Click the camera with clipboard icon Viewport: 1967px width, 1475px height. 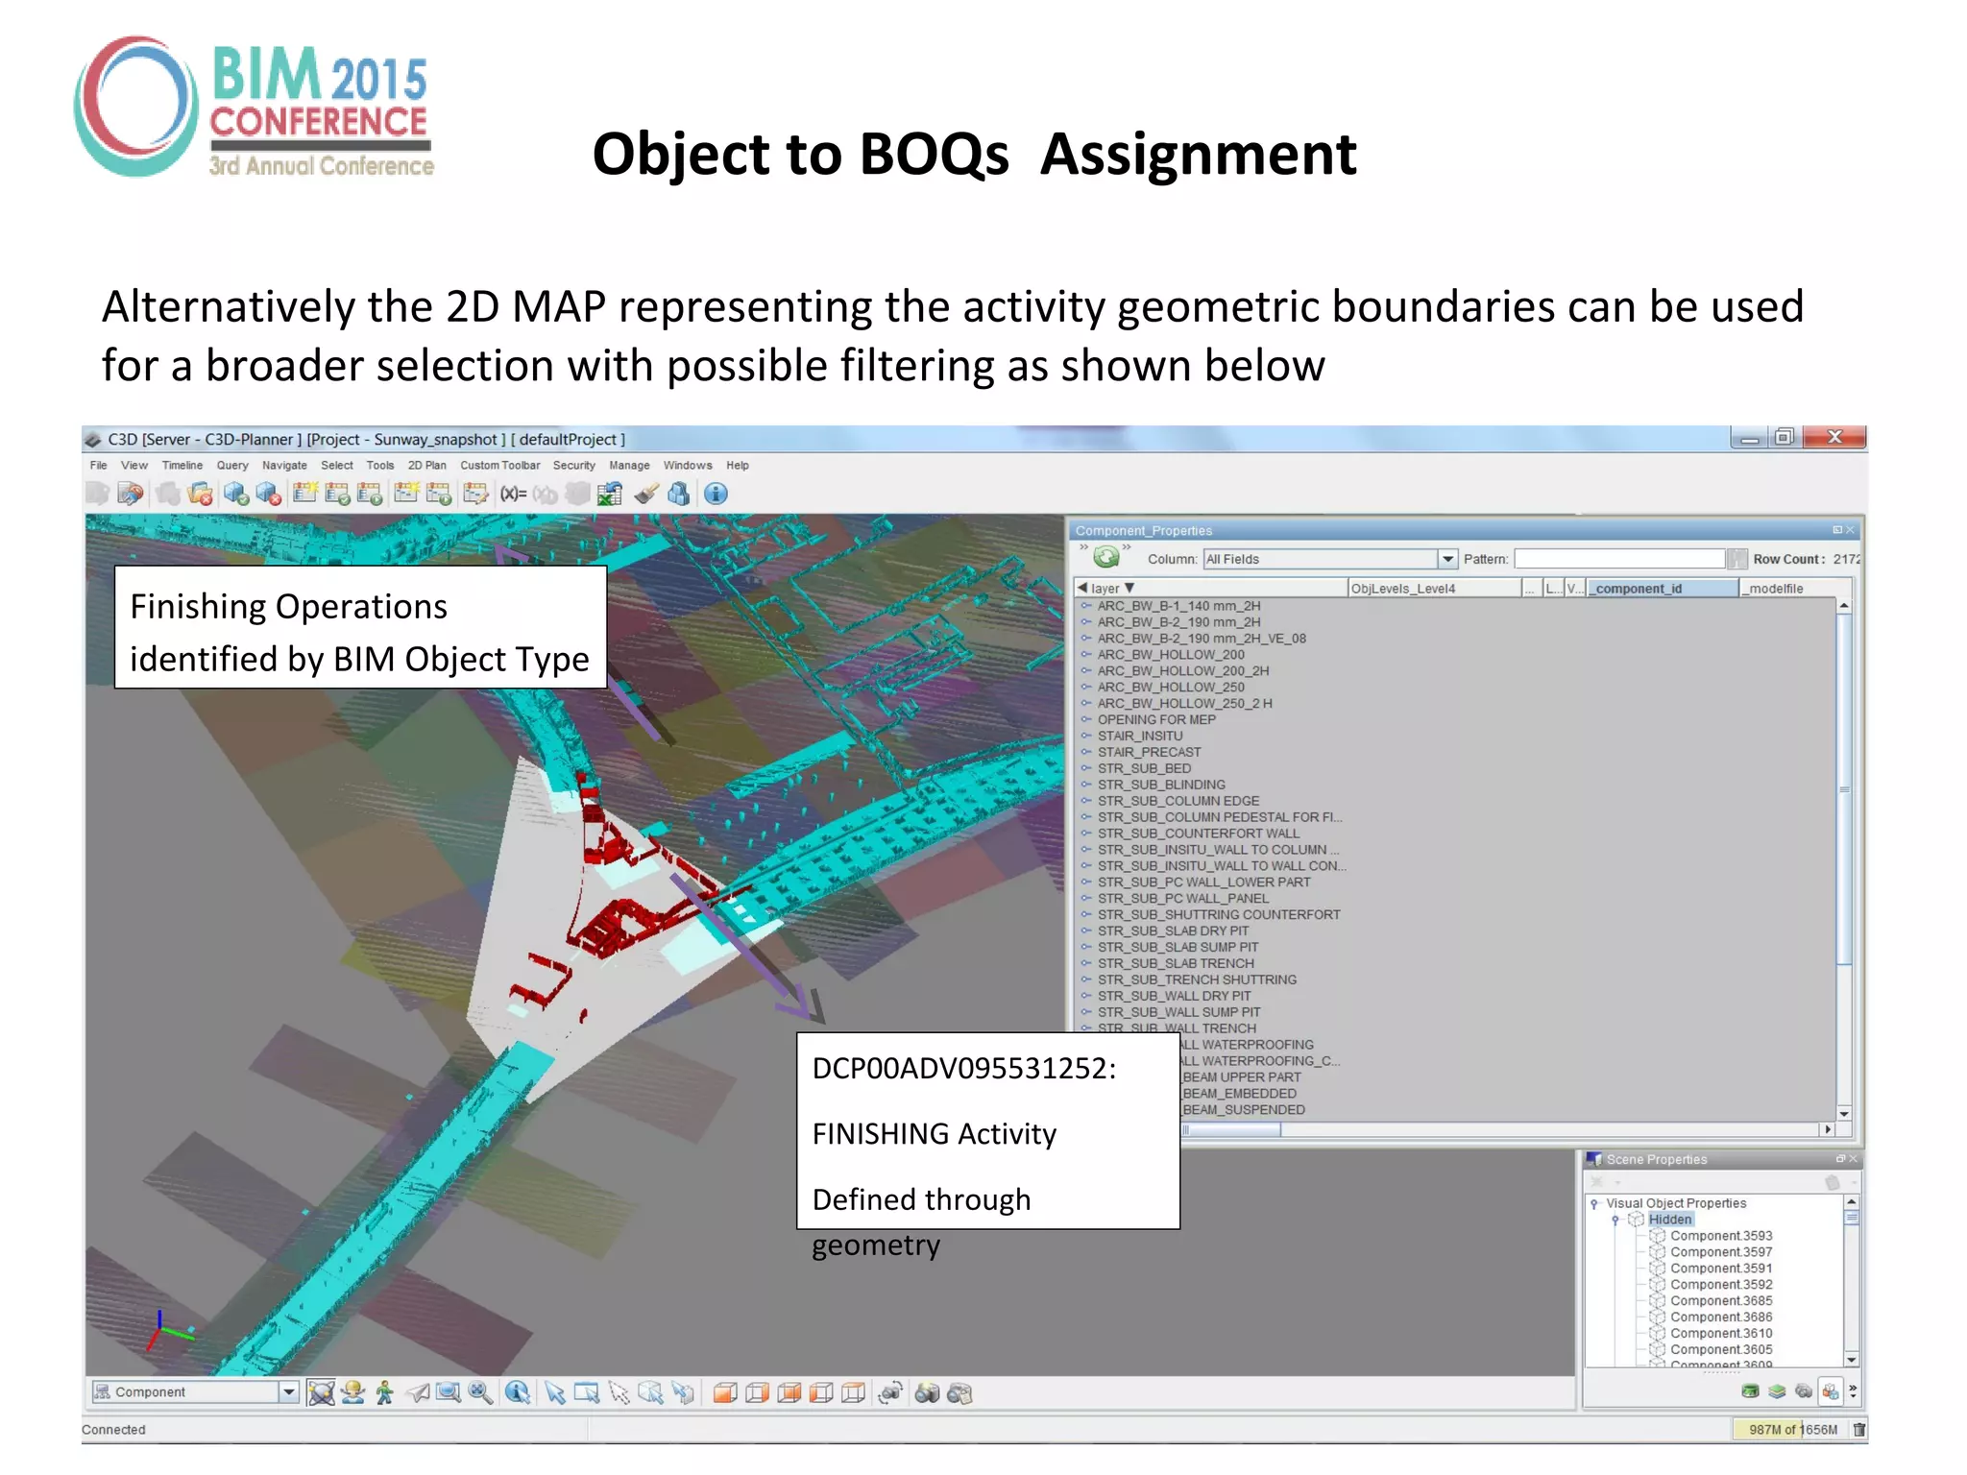[959, 1392]
